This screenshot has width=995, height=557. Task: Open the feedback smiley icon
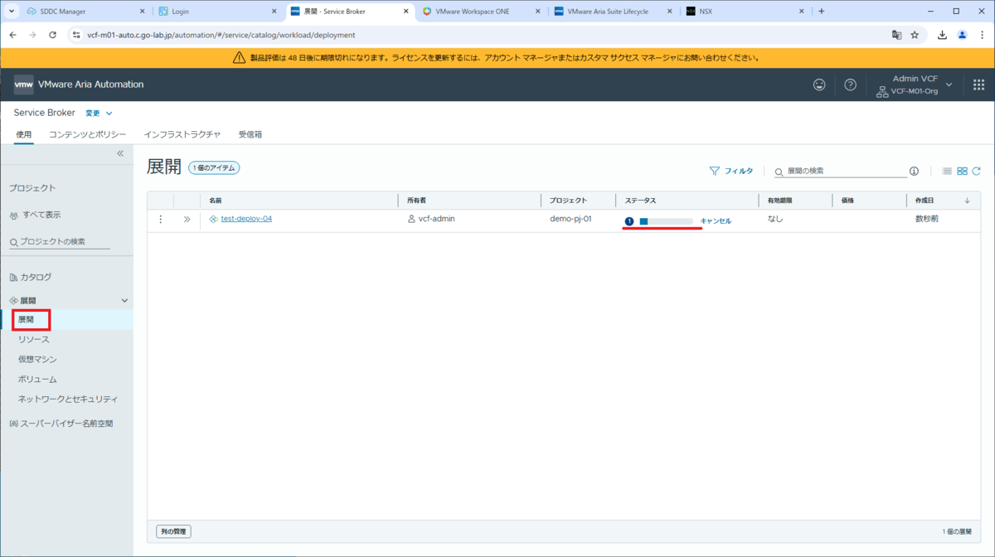pos(819,85)
